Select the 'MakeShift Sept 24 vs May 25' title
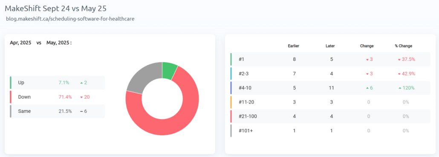Viewport: 439px width, 157px height. pos(55,9)
